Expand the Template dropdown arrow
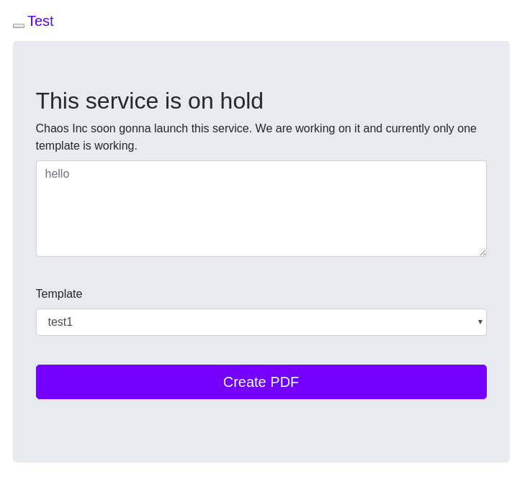The width and height of the screenshot is (530, 479). (x=480, y=321)
